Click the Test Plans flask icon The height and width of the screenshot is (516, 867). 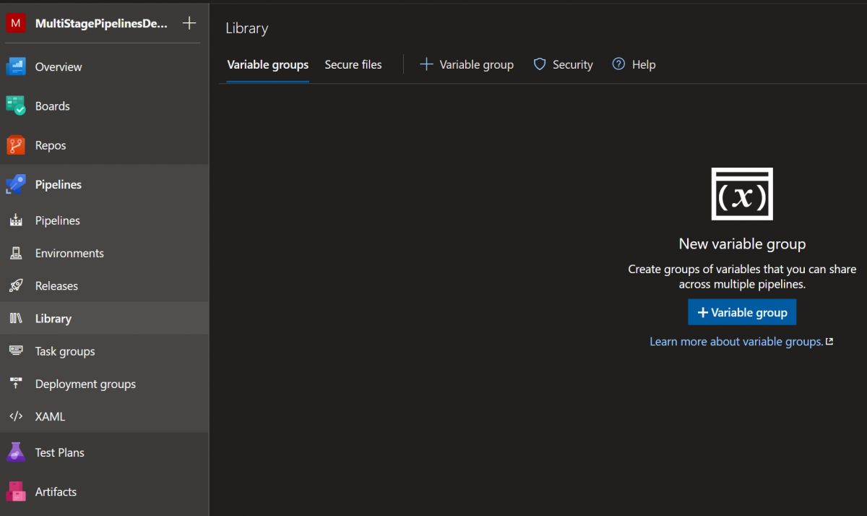click(x=16, y=452)
